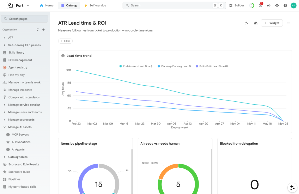Toggle the eye visibility icon in top bar
The height and width of the screenshot is (194, 299).
tap(277, 6)
